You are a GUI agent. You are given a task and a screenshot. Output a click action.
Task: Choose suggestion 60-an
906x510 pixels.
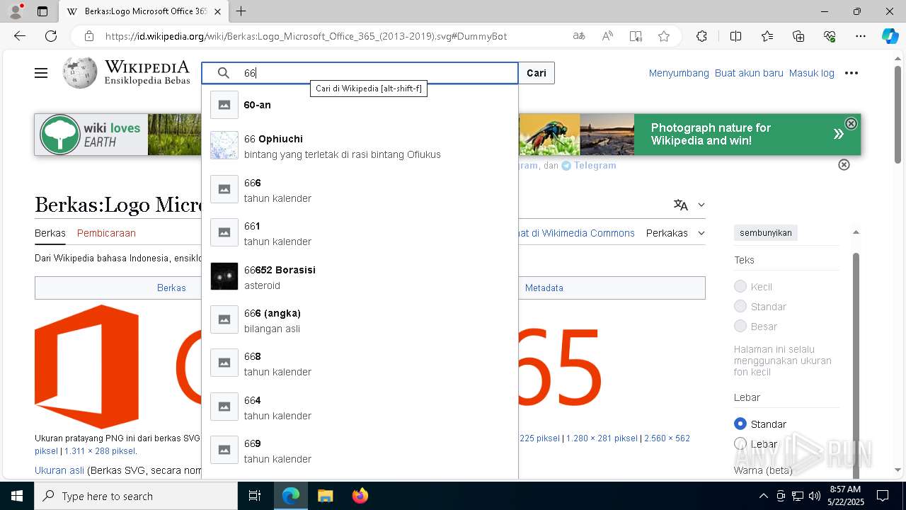(360, 105)
